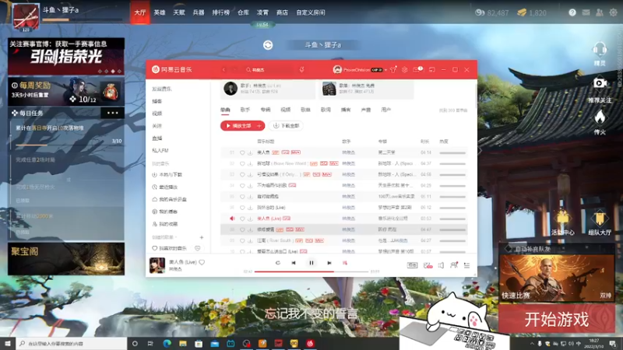Collapse the 创建的歌单 section
This screenshot has width=623, height=350.
tap(176, 237)
